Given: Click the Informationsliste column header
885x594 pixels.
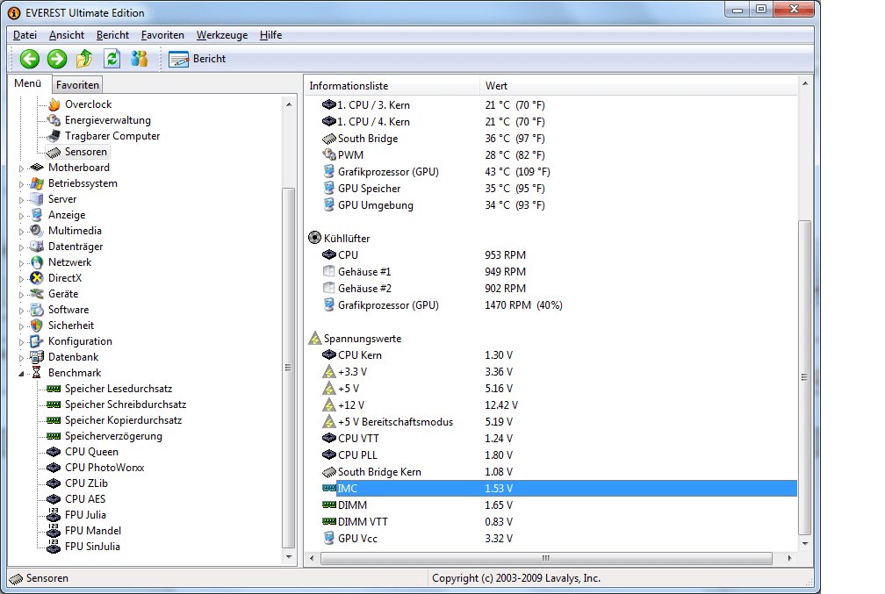Looking at the screenshot, I should (x=392, y=86).
